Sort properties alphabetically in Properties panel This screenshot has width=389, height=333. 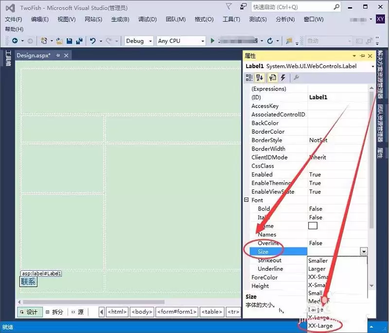[260, 78]
